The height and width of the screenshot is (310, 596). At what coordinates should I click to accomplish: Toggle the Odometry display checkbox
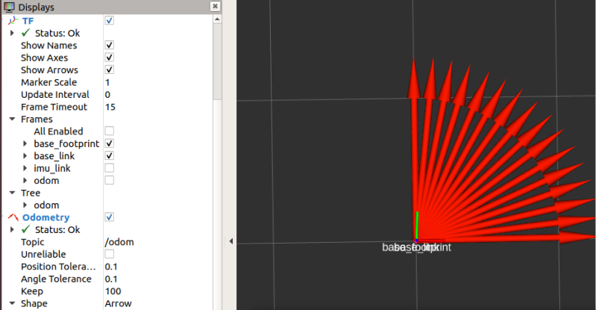pos(109,217)
